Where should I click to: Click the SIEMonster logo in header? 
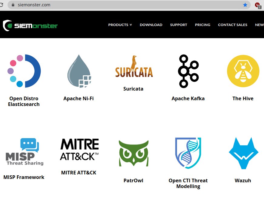click(30, 25)
